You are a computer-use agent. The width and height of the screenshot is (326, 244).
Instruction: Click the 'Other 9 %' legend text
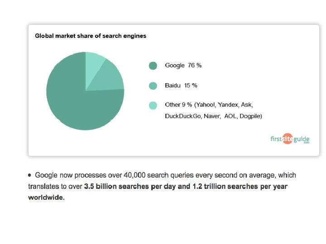tap(178, 105)
